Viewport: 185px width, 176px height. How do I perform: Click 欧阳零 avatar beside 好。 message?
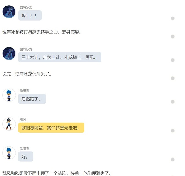click(x=9, y=153)
